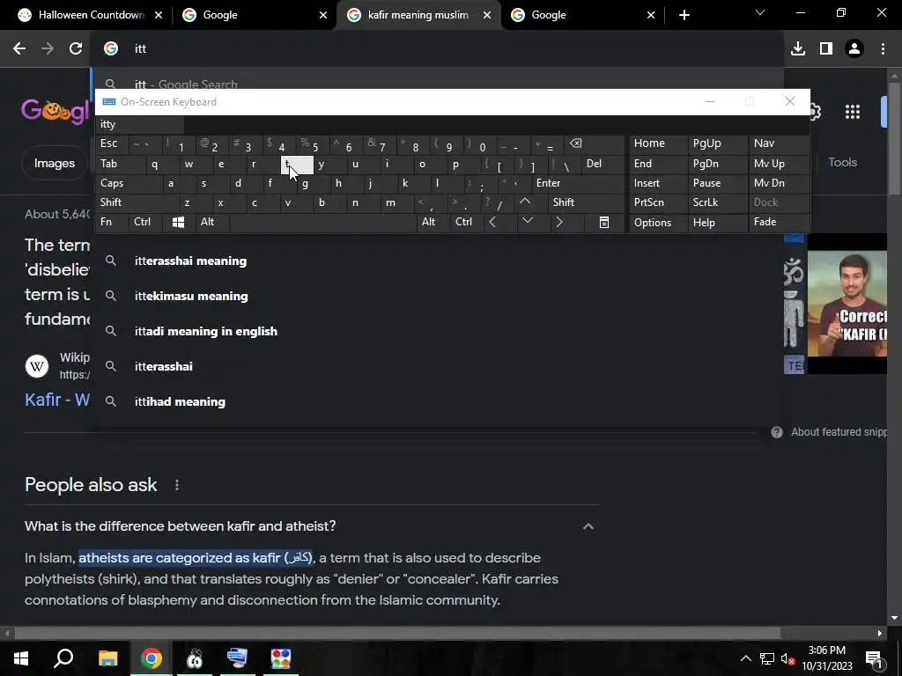This screenshot has height=676, width=902.
Task: Open taskbar search magnifier
Action: point(63,658)
